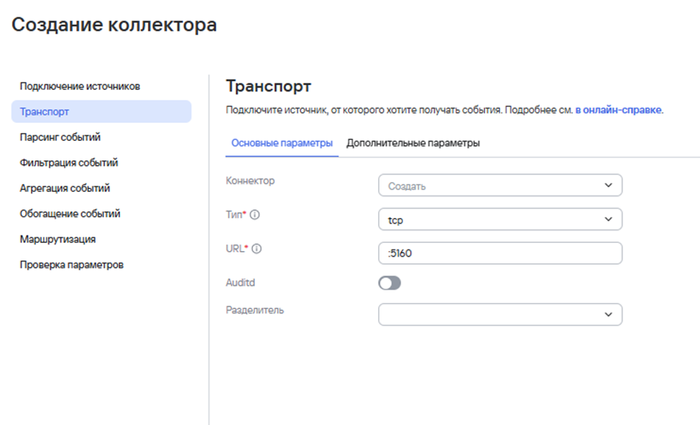Select the Основные параметры tab
The image size is (700, 425).
(x=282, y=142)
